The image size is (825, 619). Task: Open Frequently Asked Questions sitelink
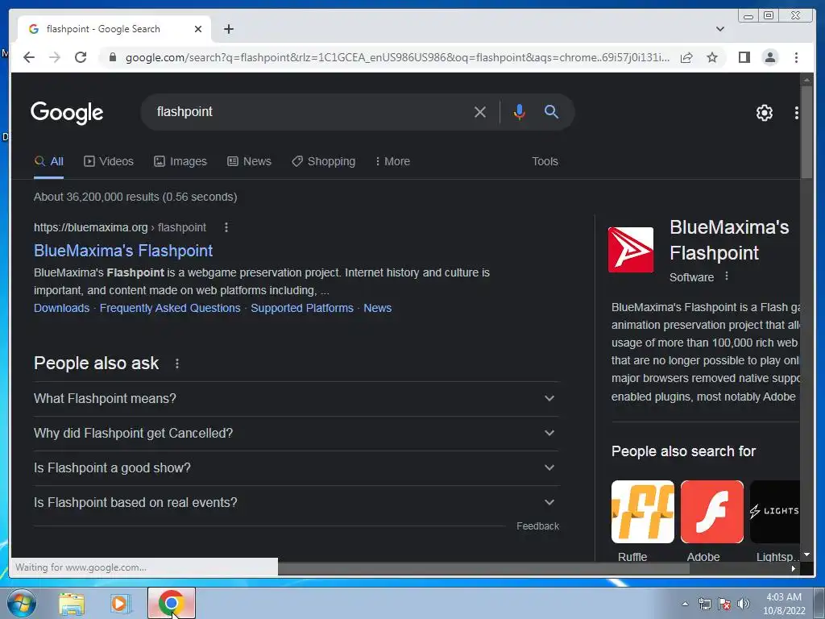click(x=170, y=308)
